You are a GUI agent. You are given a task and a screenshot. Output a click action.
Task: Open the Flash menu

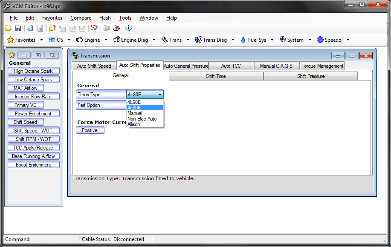(105, 18)
